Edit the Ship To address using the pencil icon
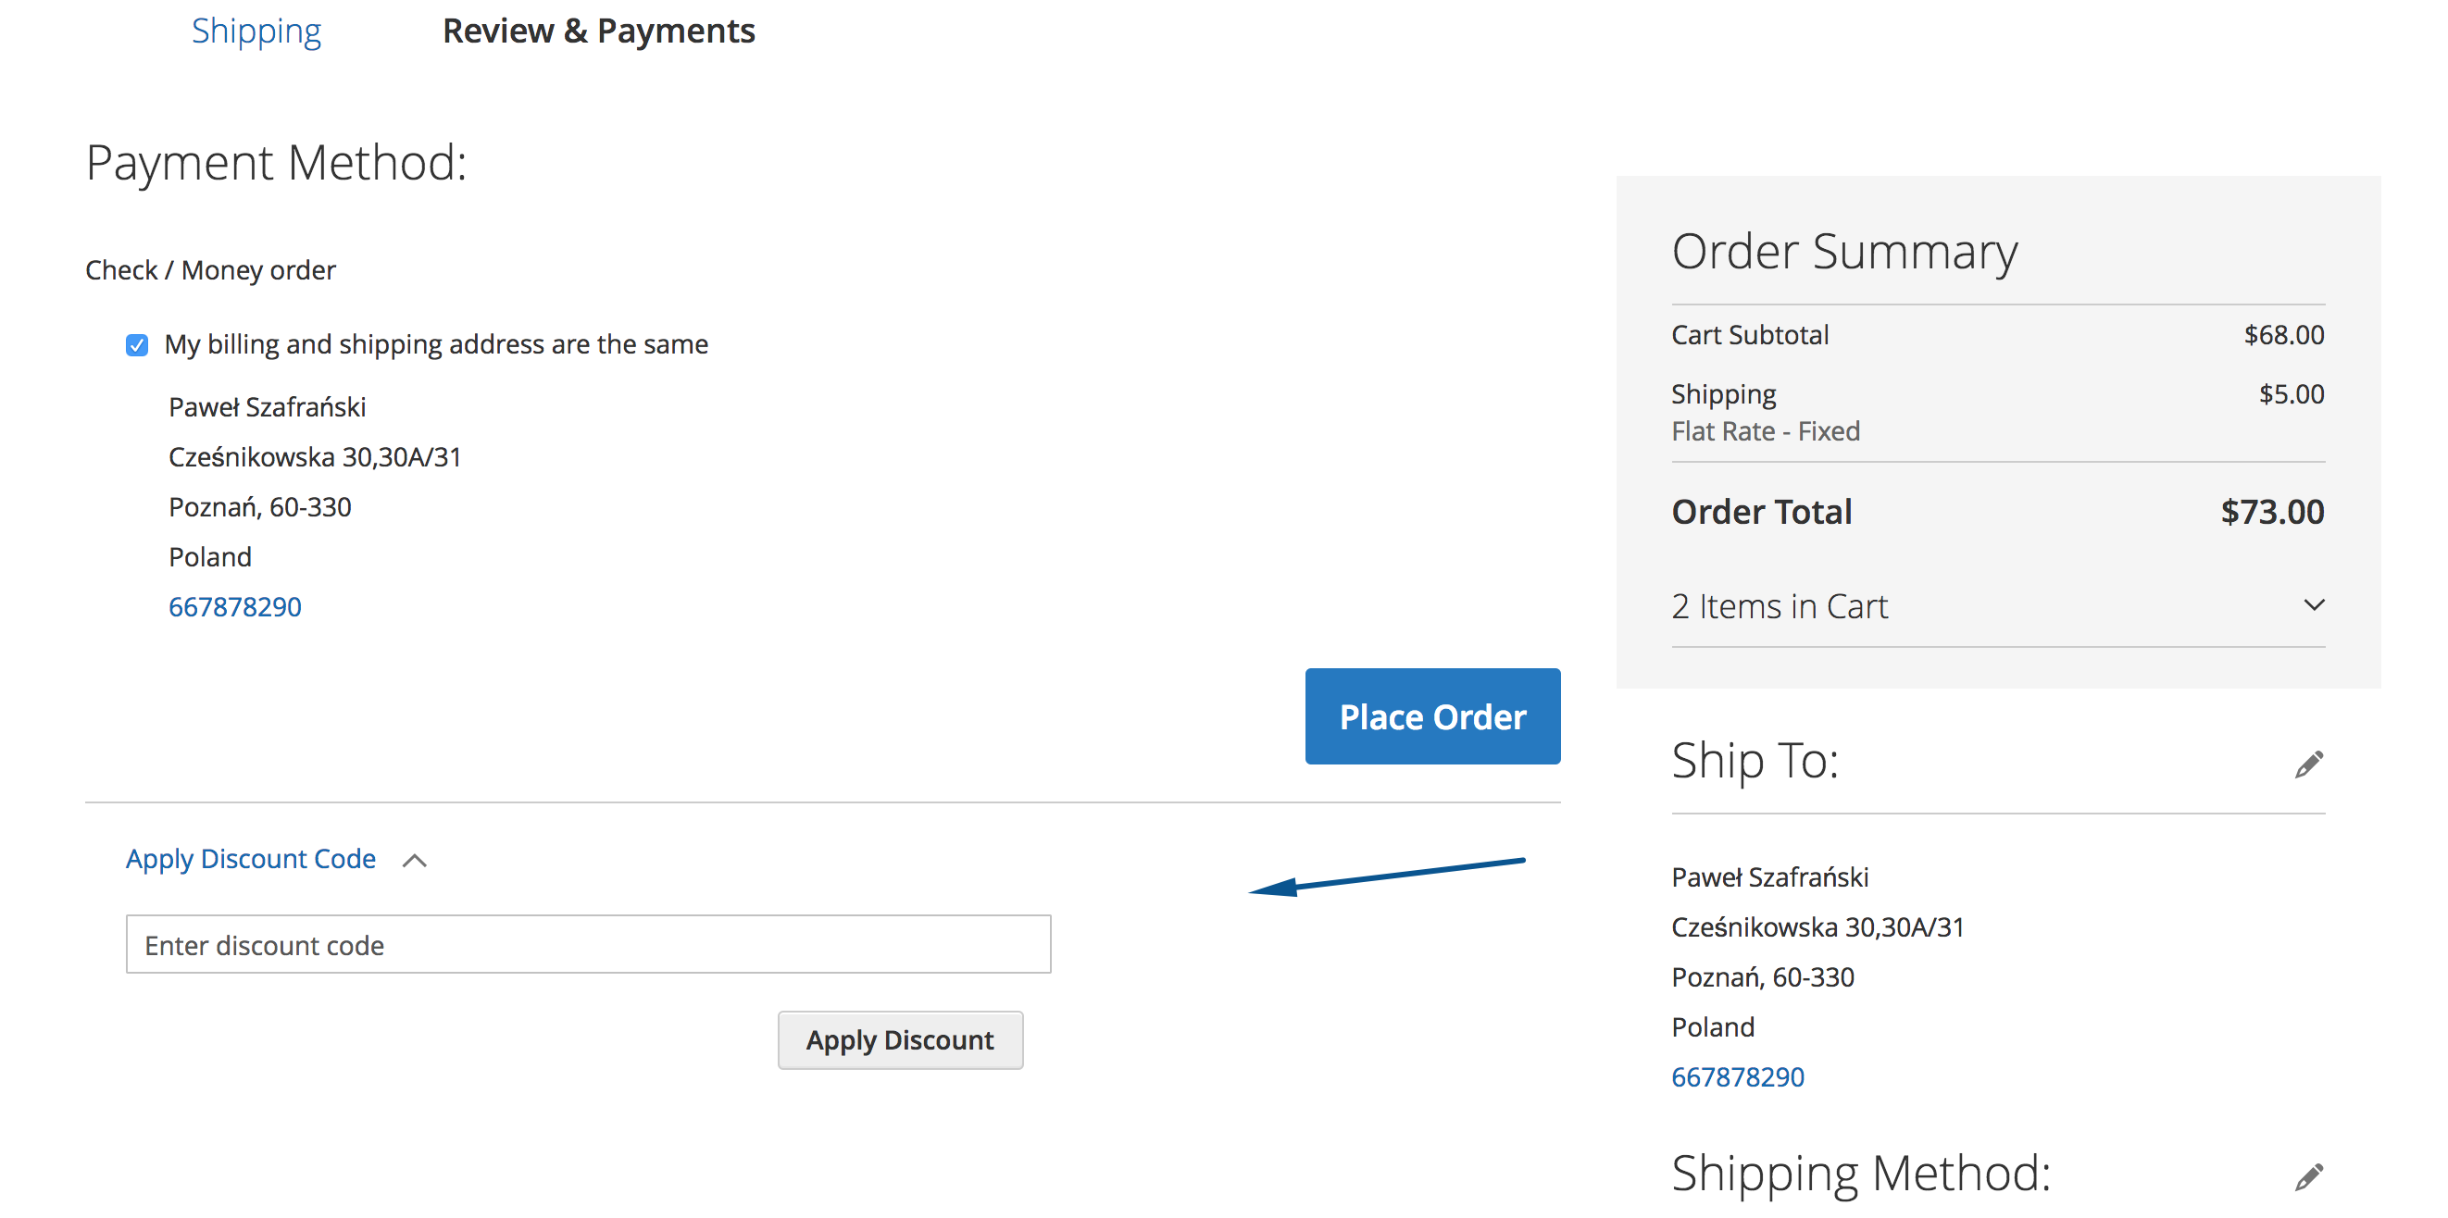Viewport: 2448px width, 1218px height. tap(2309, 763)
